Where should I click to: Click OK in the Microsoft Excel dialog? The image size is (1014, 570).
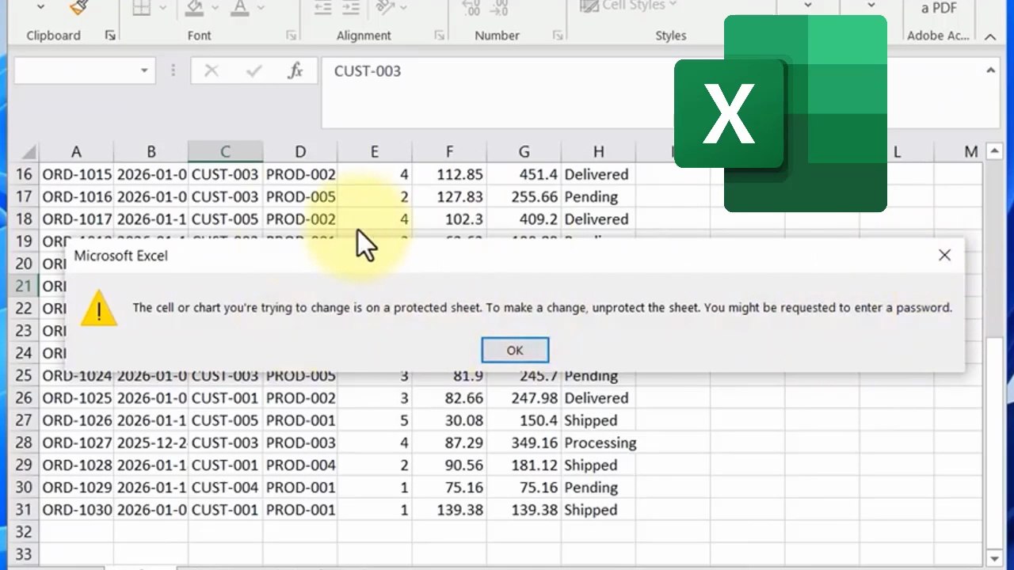click(515, 350)
